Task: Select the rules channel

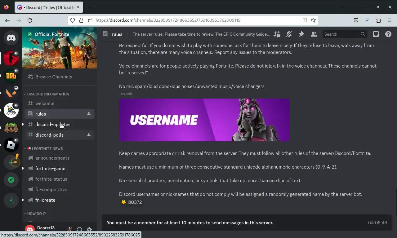Action: tap(60, 114)
